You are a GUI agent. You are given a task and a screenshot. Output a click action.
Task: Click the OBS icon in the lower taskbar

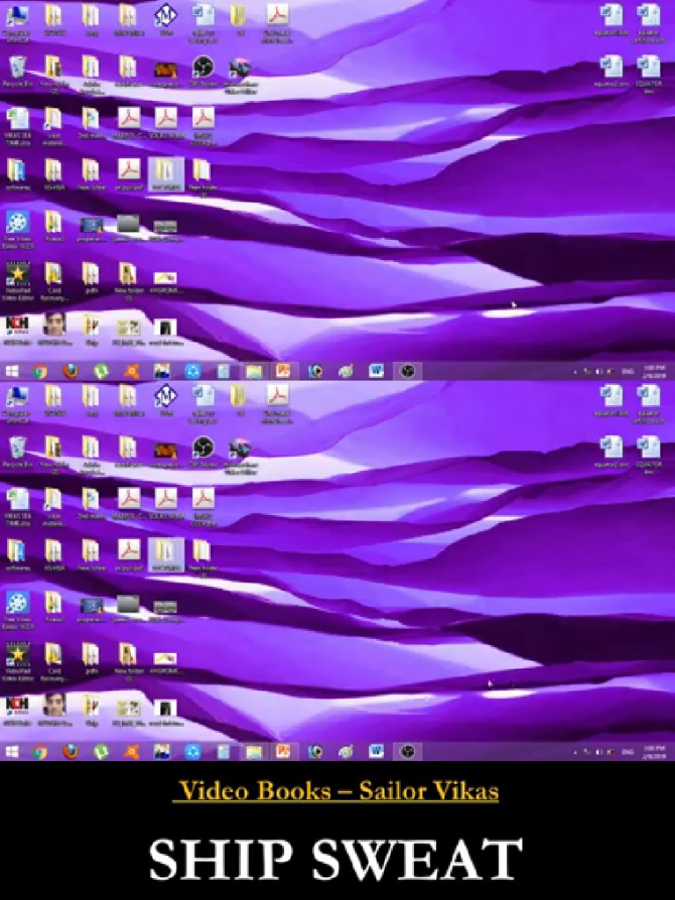[x=406, y=751]
